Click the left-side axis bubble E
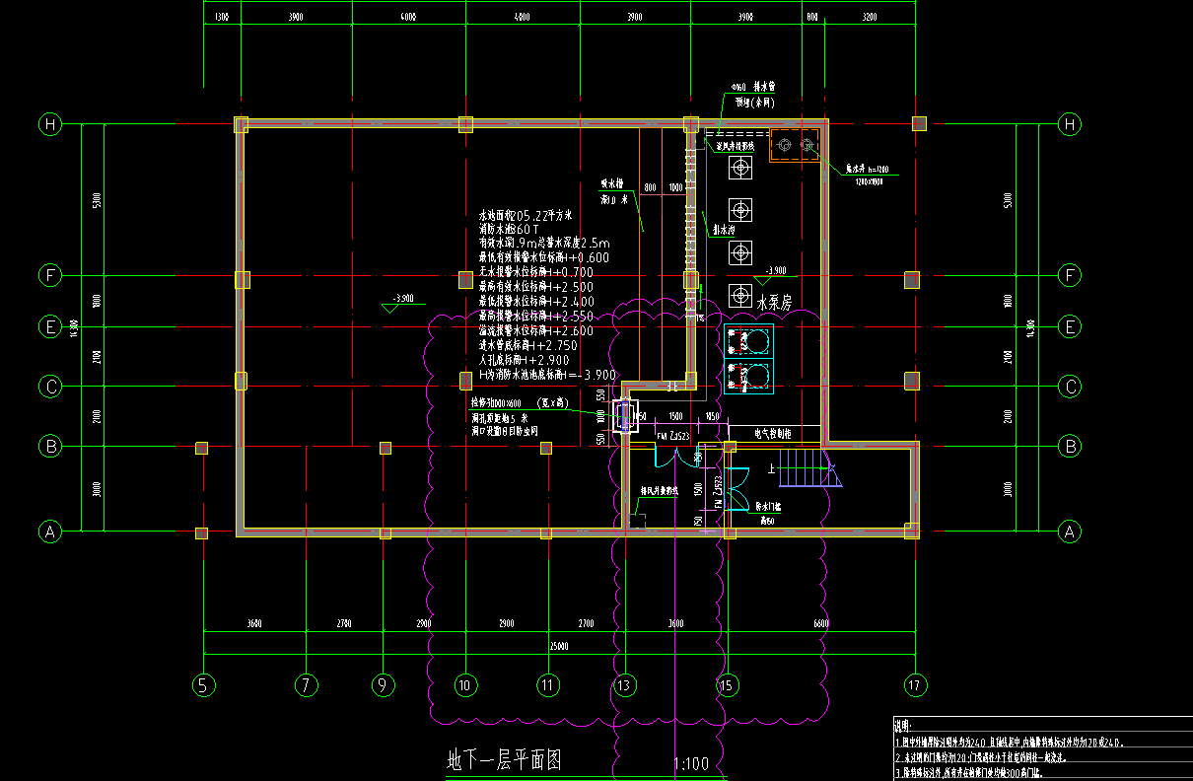Image resolution: width=1193 pixels, height=781 pixels. coord(50,326)
